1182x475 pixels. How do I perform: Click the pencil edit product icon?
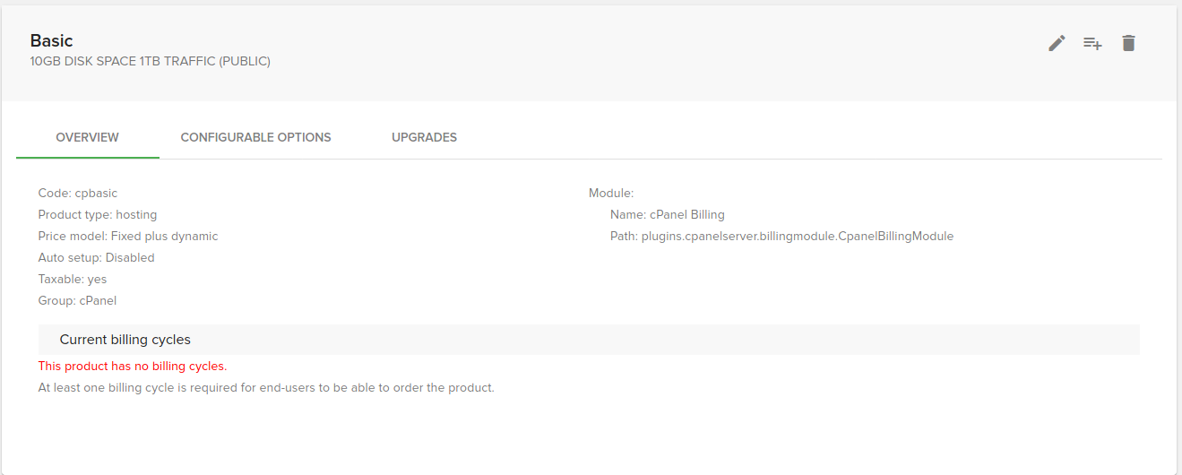click(1057, 43)
